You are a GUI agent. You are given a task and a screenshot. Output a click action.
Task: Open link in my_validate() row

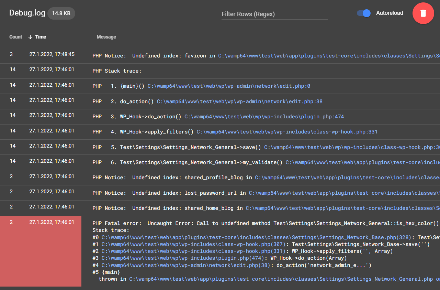coord(363,162)
